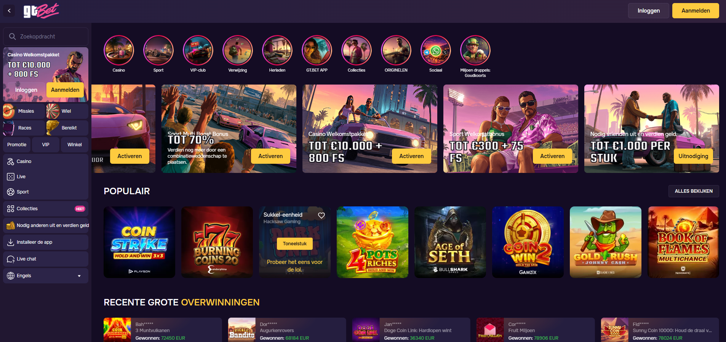Open the Winkel tab

[x=75, y=145]
